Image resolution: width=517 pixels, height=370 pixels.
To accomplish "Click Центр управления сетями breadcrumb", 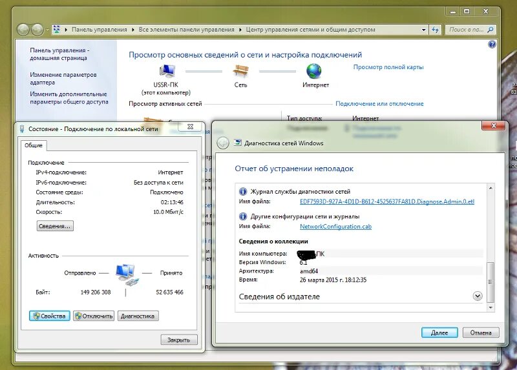I will pos(310,30).
